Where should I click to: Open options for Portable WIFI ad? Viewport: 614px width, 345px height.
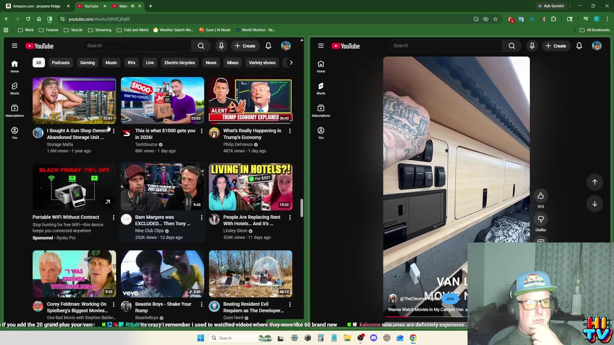tap(113, 218)
